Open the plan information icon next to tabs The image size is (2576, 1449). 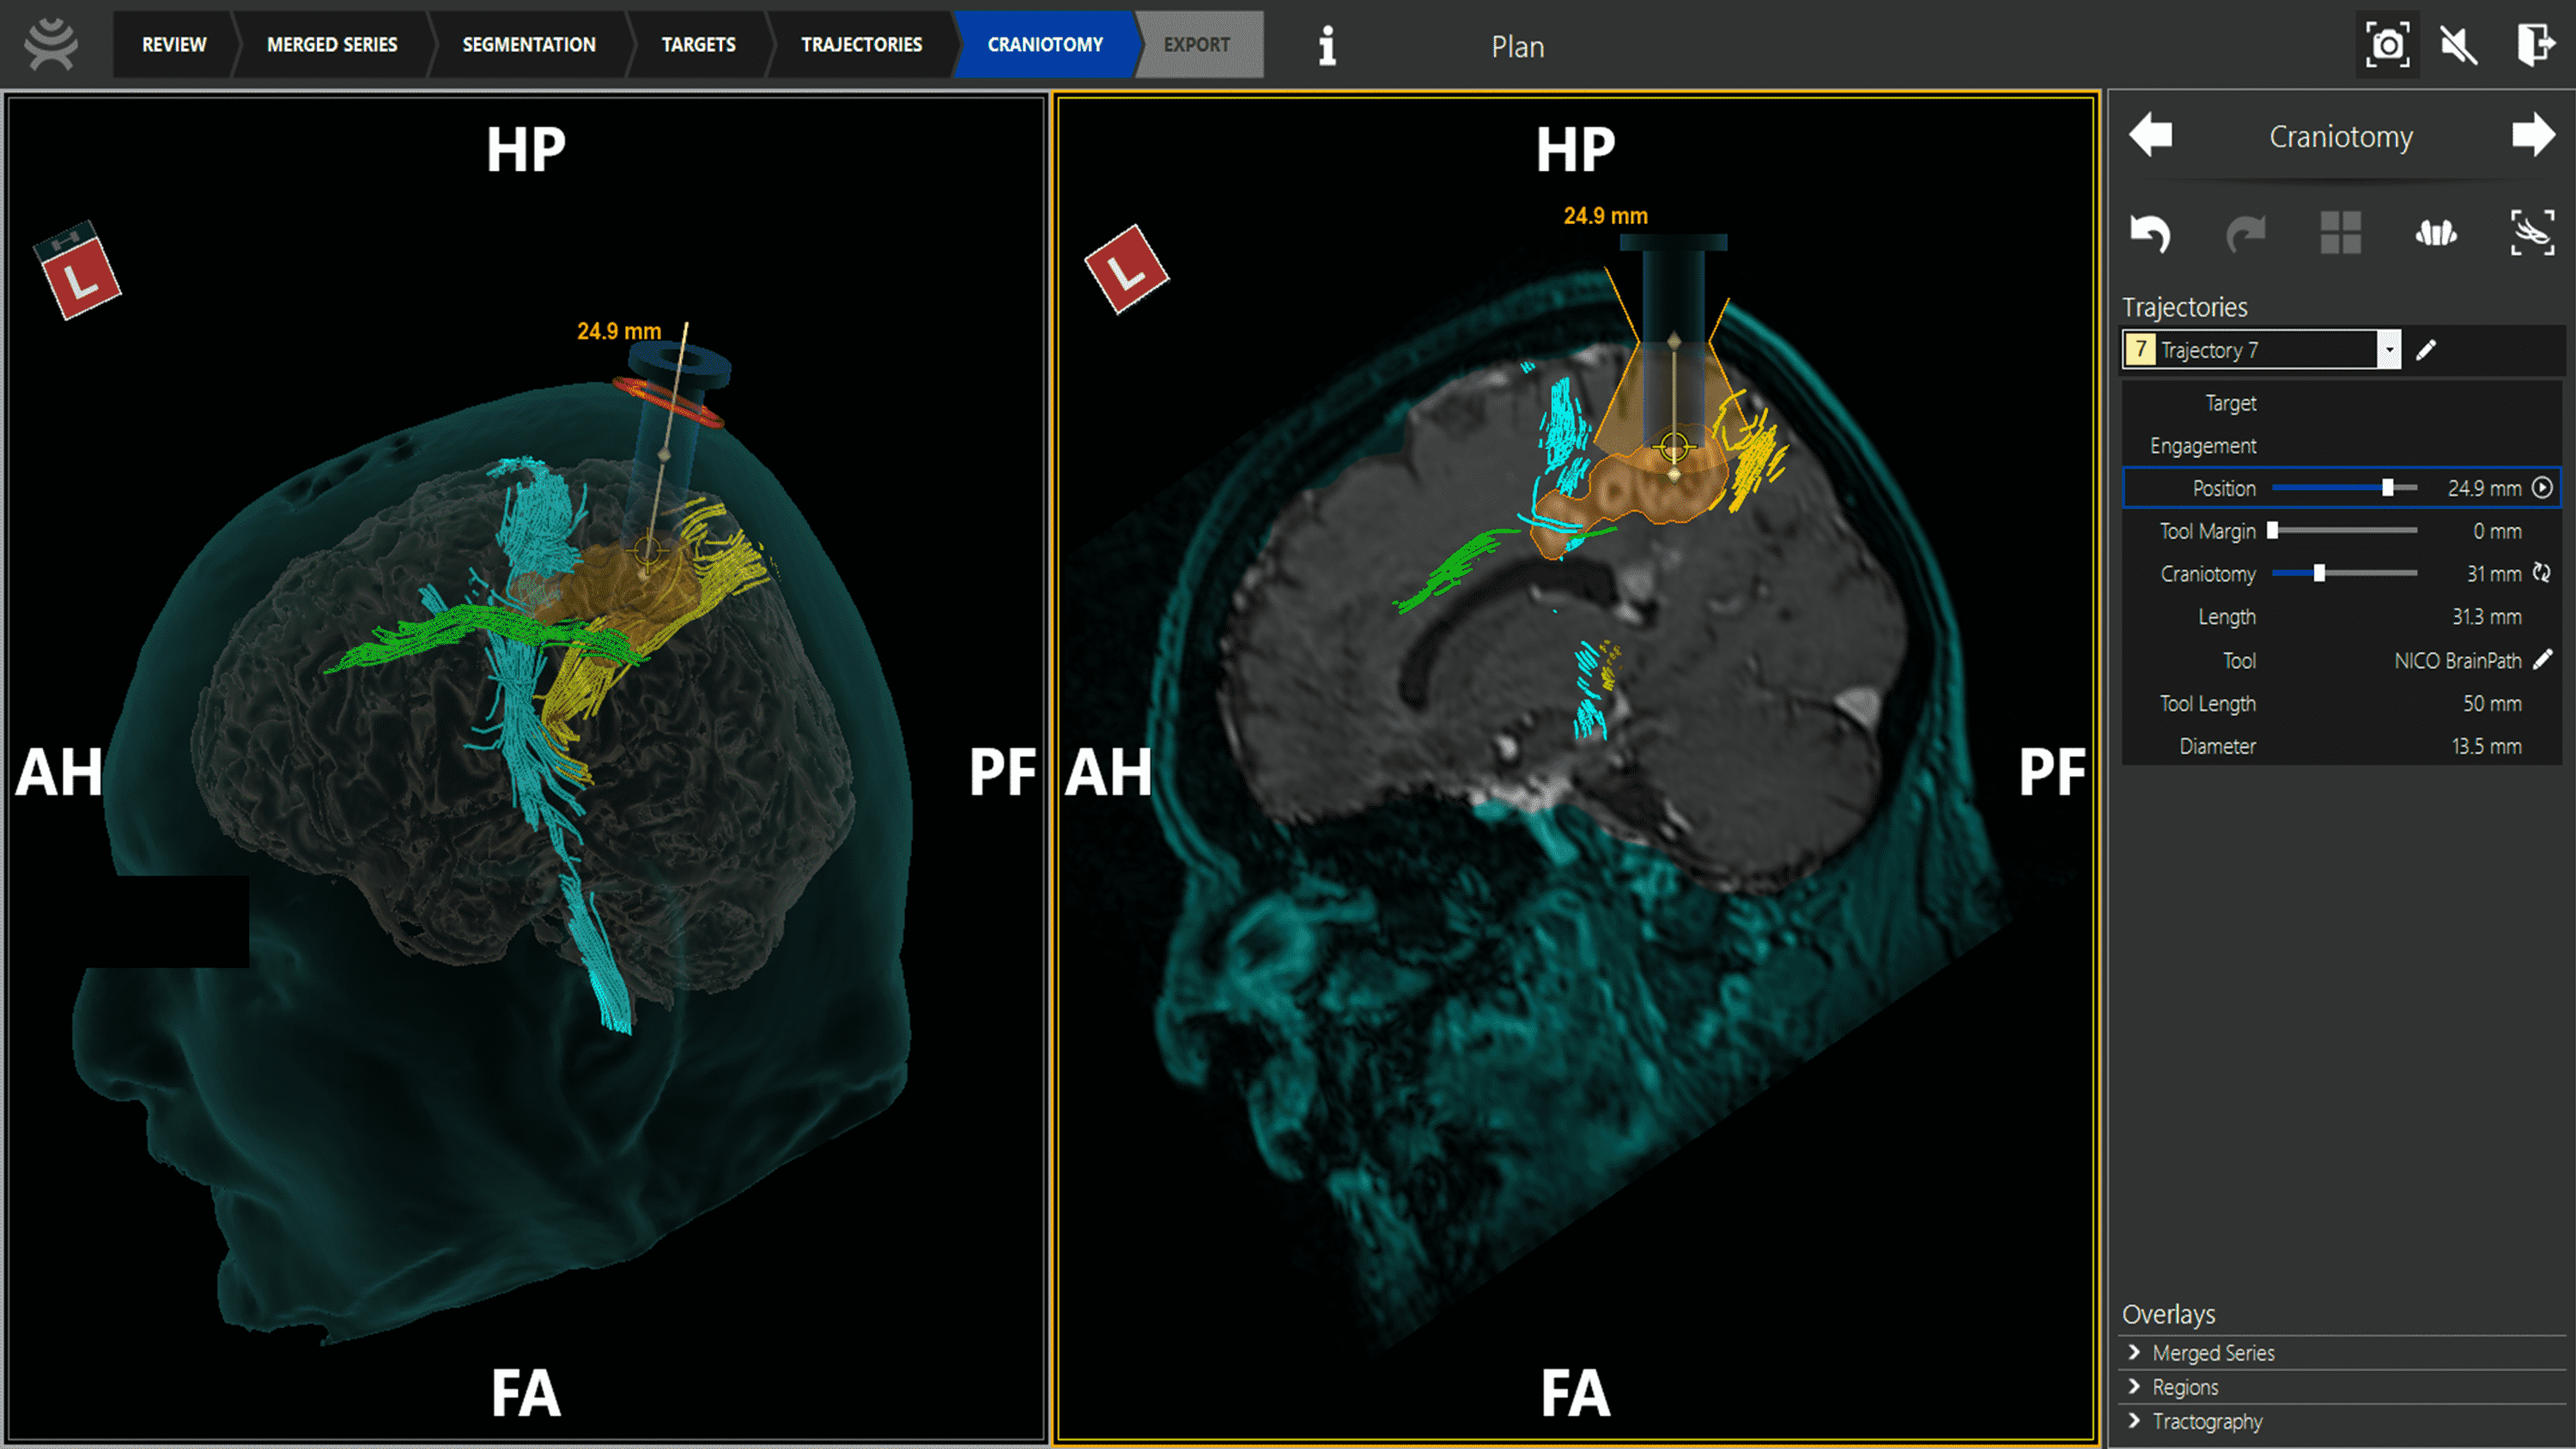[1327, 44]
